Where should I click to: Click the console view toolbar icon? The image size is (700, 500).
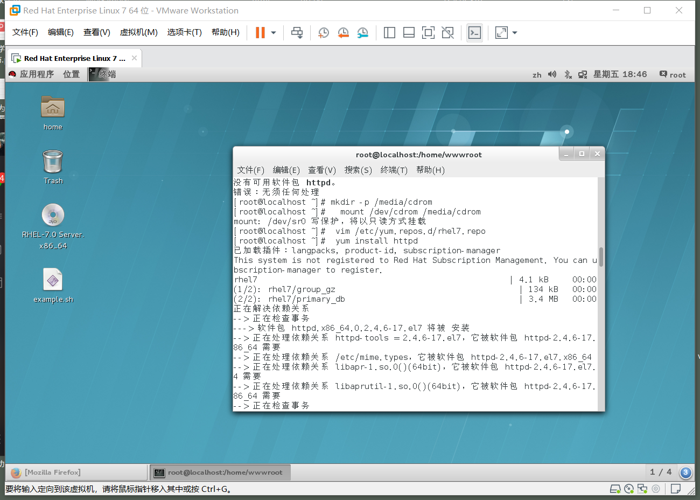click(x=474, y=33)
